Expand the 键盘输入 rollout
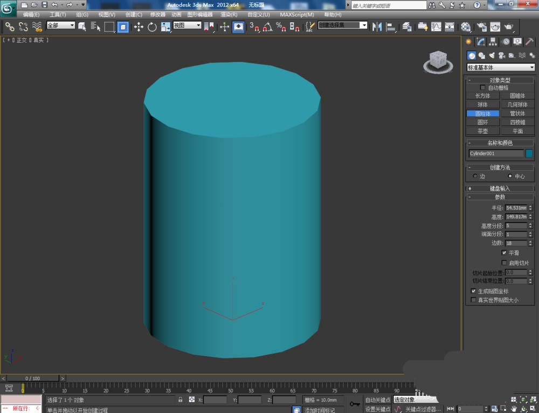This screenshot has height=413, width=539. click(x=500, y=188)
